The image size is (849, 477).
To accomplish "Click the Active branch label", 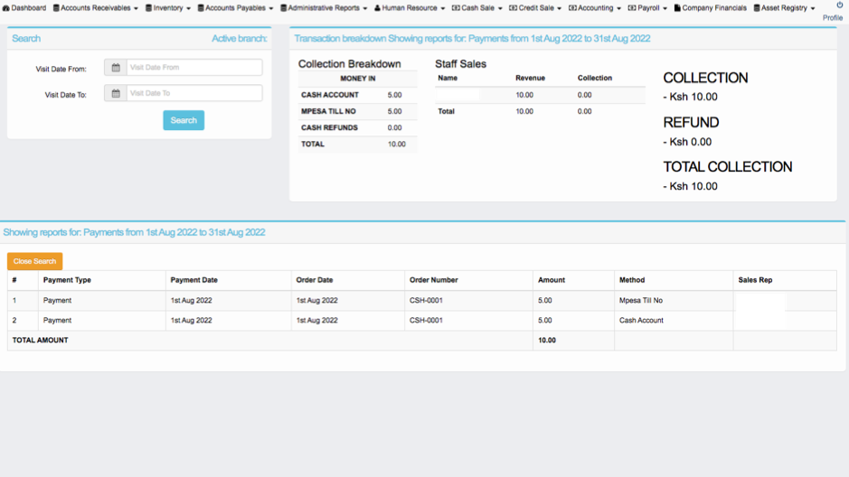I will (x=240, y=39).
